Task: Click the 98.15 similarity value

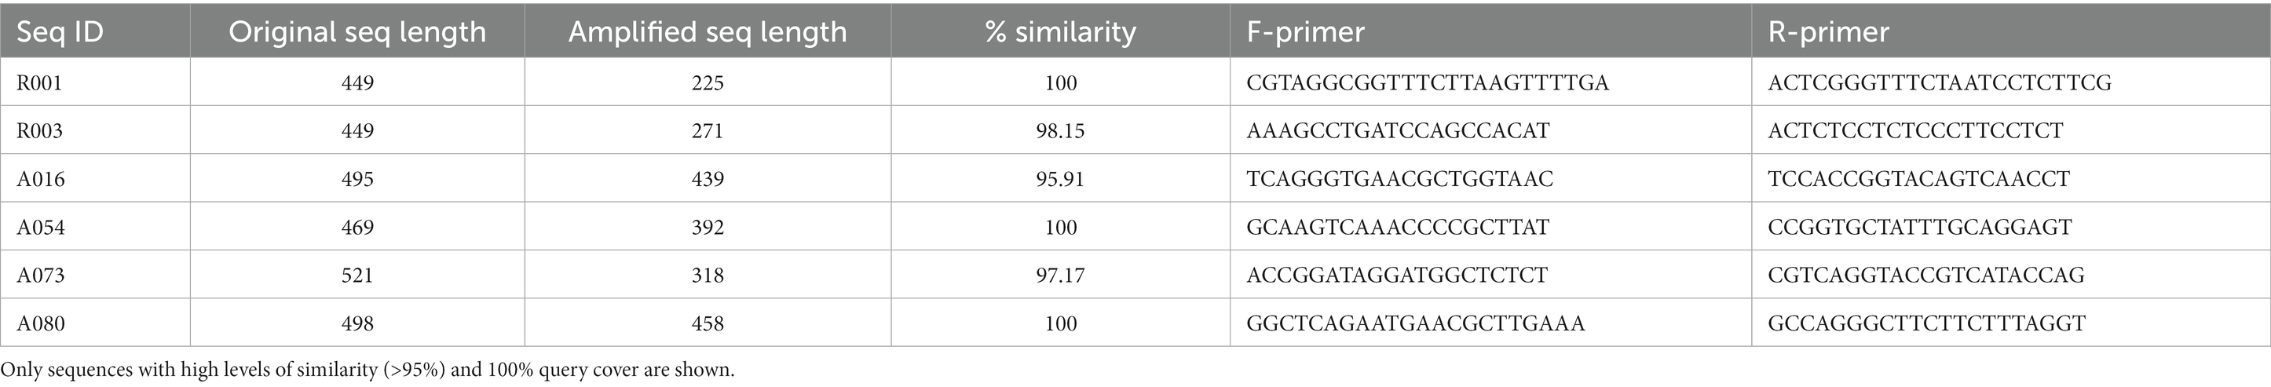Action: 1061,130
